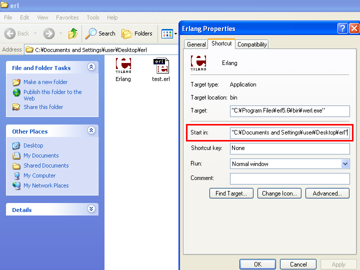Screen dimensions: 360x270
Task: Click the Advanced button
Action: pyautogui.click(x=327, y=193)
